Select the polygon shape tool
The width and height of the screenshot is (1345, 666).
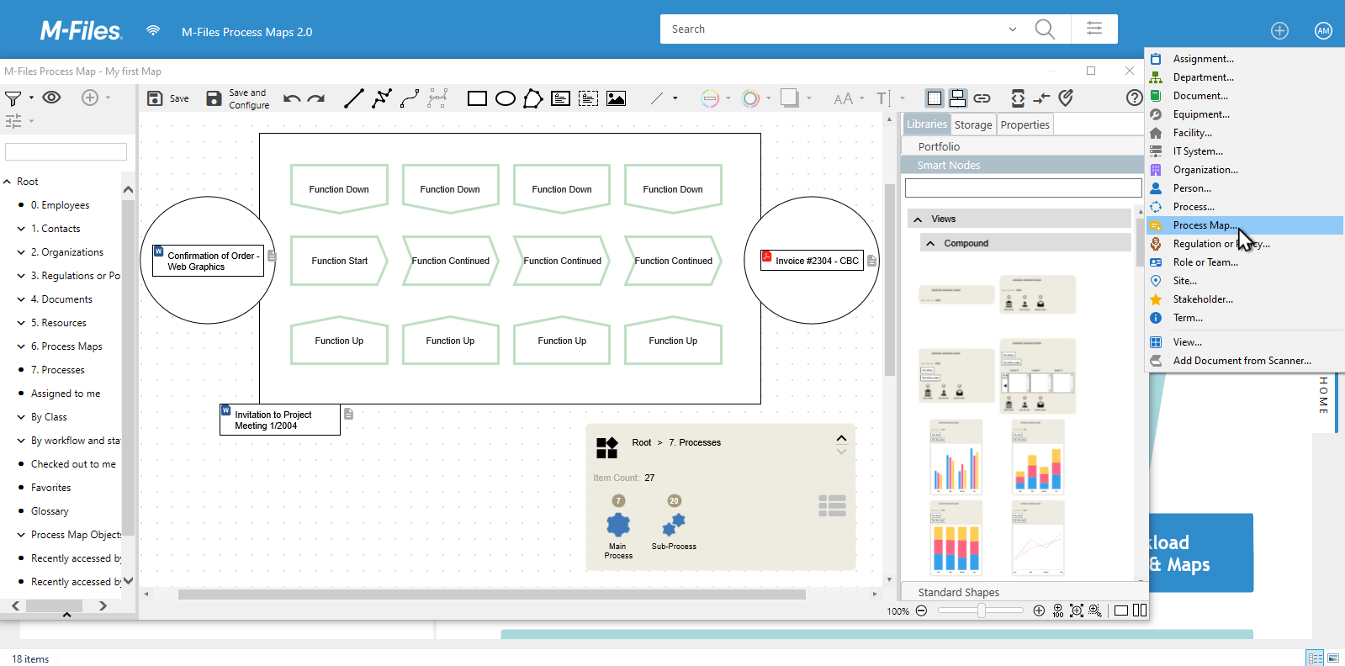(x=532, y=98)
